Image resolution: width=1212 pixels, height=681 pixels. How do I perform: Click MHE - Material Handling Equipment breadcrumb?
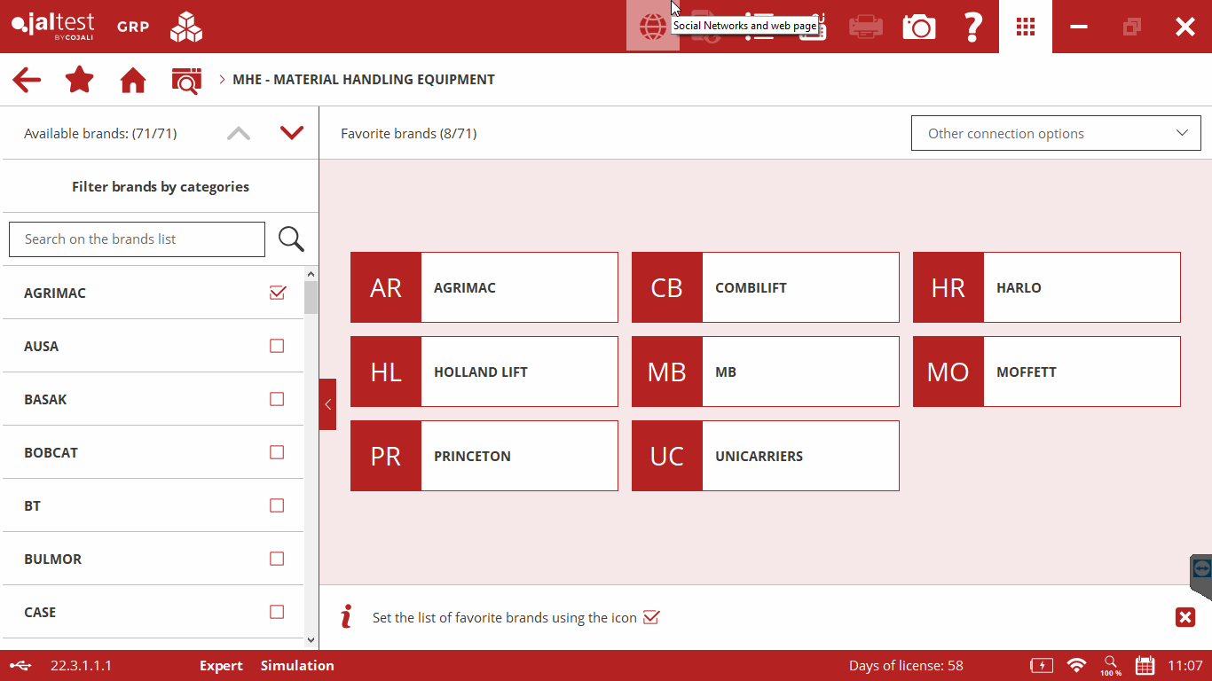click(364, 80)
